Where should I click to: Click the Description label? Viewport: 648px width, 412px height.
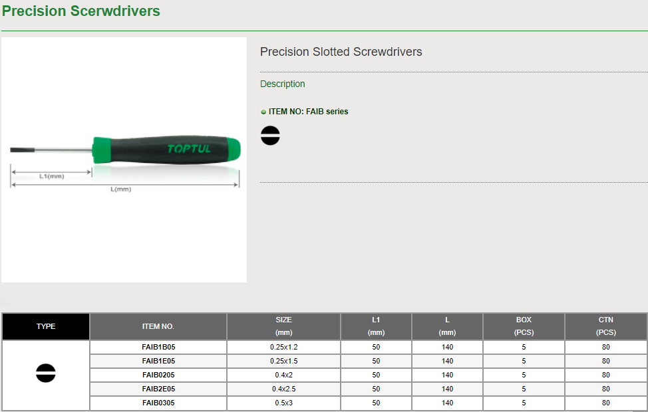coord(282,84)
